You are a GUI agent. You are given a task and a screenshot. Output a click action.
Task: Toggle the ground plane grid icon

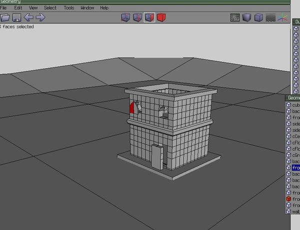270,18
